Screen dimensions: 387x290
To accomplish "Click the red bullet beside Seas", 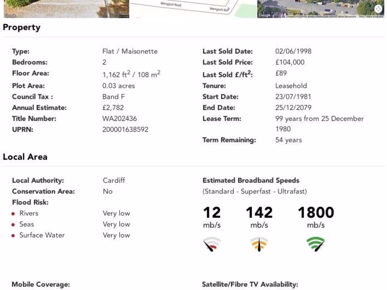I will [x=13, y=225].
